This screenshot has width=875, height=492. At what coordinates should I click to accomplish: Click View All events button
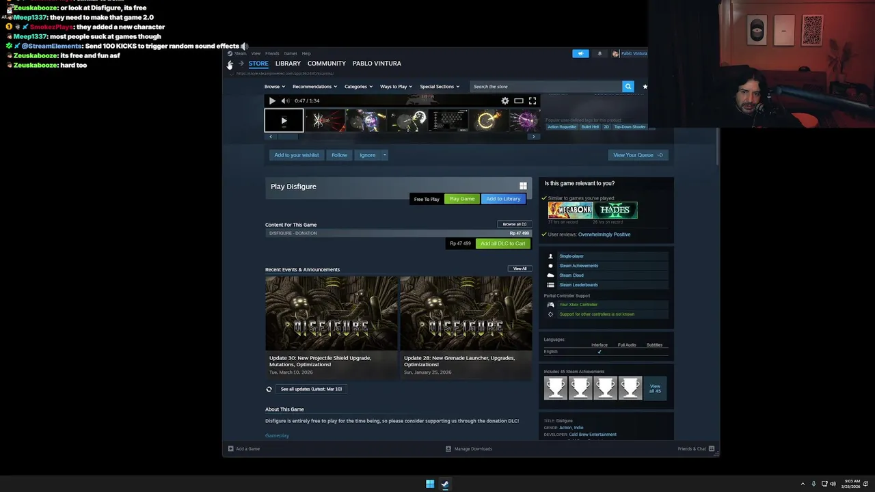click(x=520, y=269)
